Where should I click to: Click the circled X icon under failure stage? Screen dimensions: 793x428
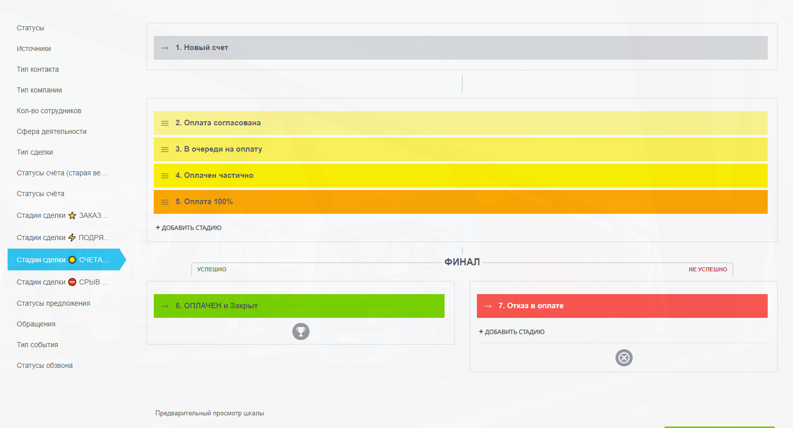coord(624,358)
